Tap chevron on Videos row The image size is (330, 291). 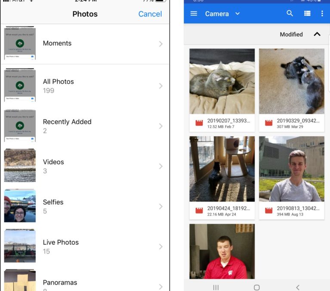pyautogui.click(x=160, y=166)
